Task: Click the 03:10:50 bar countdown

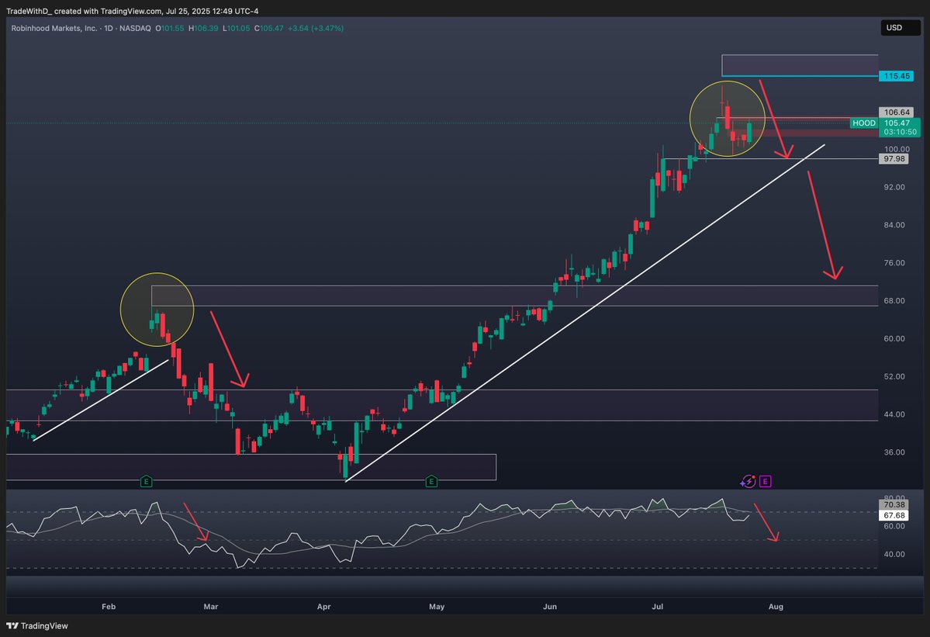Action: (900, 132)
